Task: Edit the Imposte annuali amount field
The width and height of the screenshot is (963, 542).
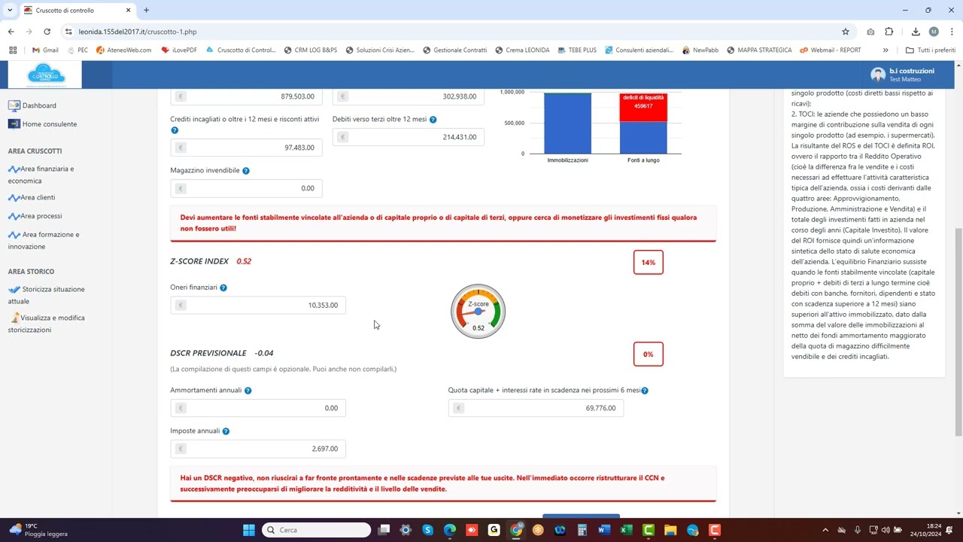Action: 258,449
